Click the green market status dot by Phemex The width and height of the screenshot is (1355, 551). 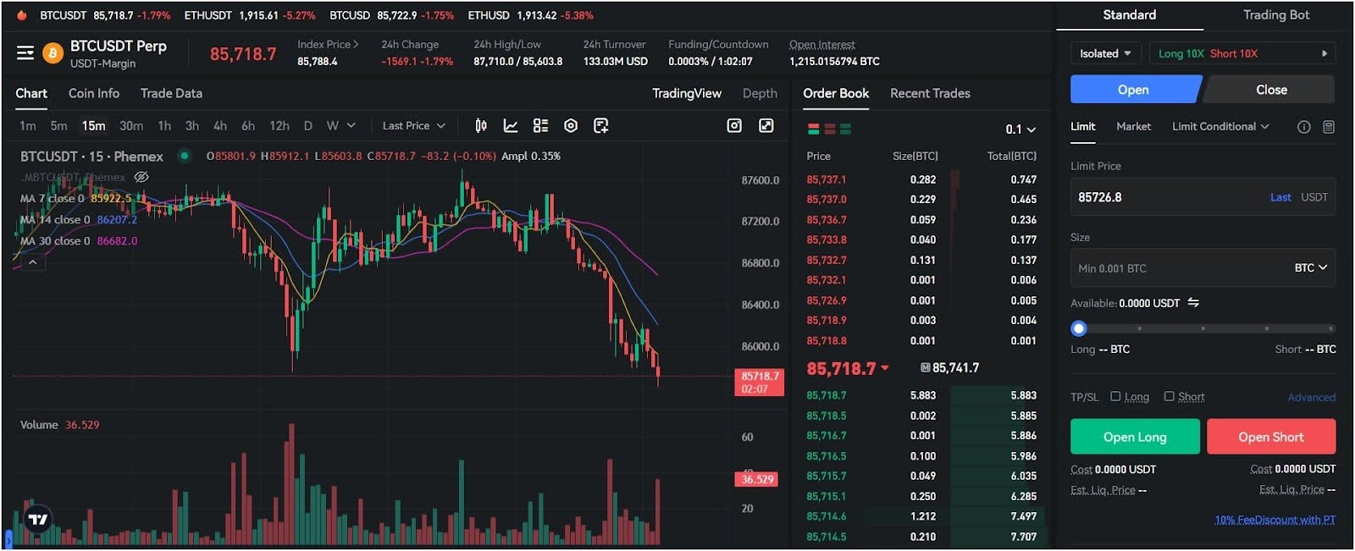click(x=184, y=156)
